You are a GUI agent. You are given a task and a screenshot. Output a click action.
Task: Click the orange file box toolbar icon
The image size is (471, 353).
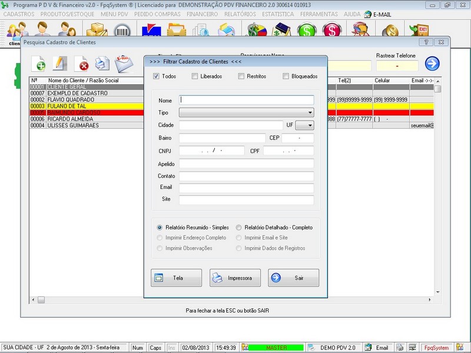pyautogui.click(x=177, y=30)
